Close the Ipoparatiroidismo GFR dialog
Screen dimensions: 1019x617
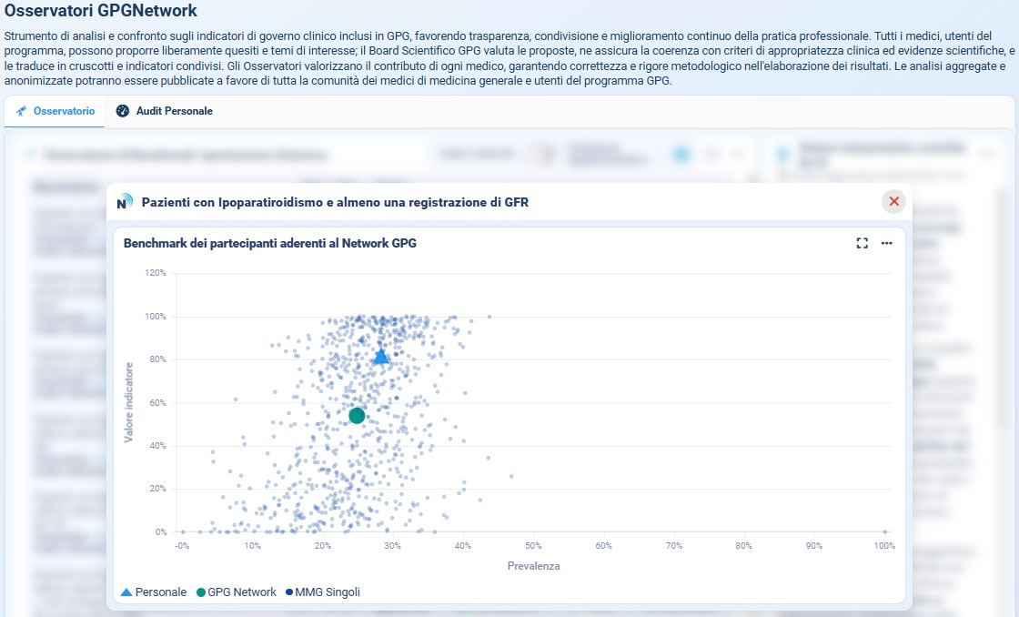click(x=893, y=201)
